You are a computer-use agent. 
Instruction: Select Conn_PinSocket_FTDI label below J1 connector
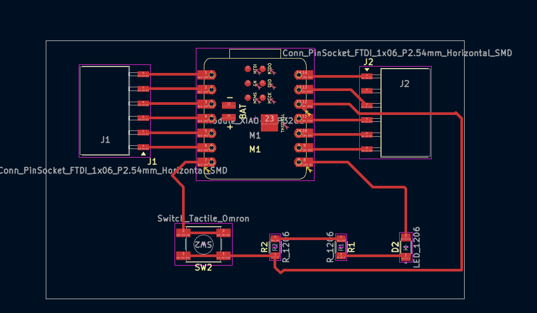(113, 170)
